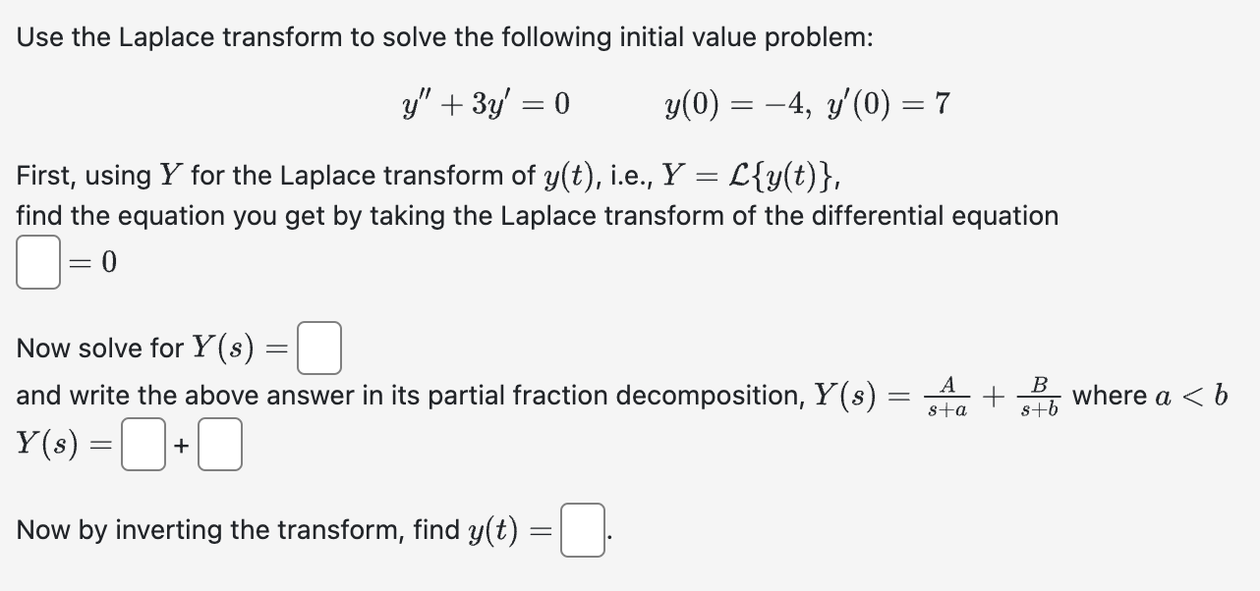The image size is (1260, 591).
Task: Click the find the equation instruction sentence
Action: 536,215
